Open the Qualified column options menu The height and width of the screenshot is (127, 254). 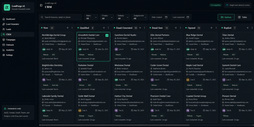pyautogui.click(x=108, y=28)
